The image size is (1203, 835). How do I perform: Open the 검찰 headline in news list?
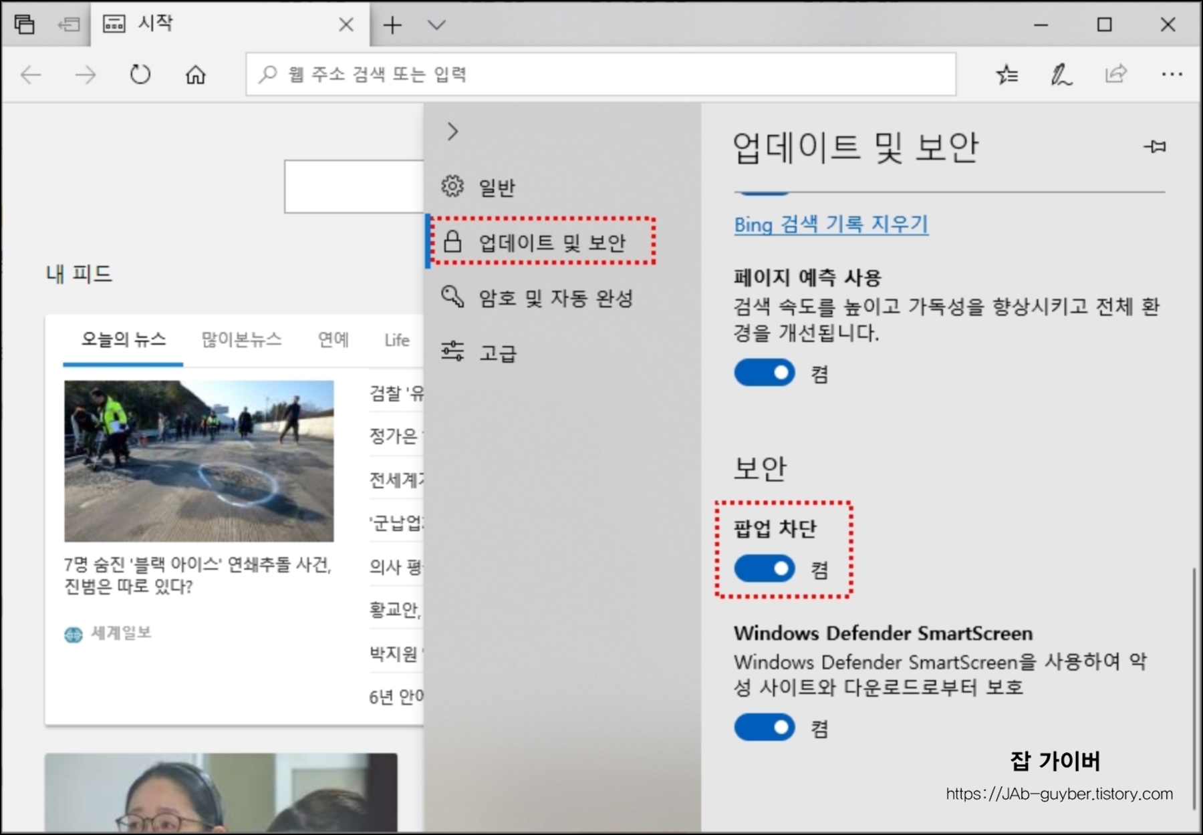point(396,393)
